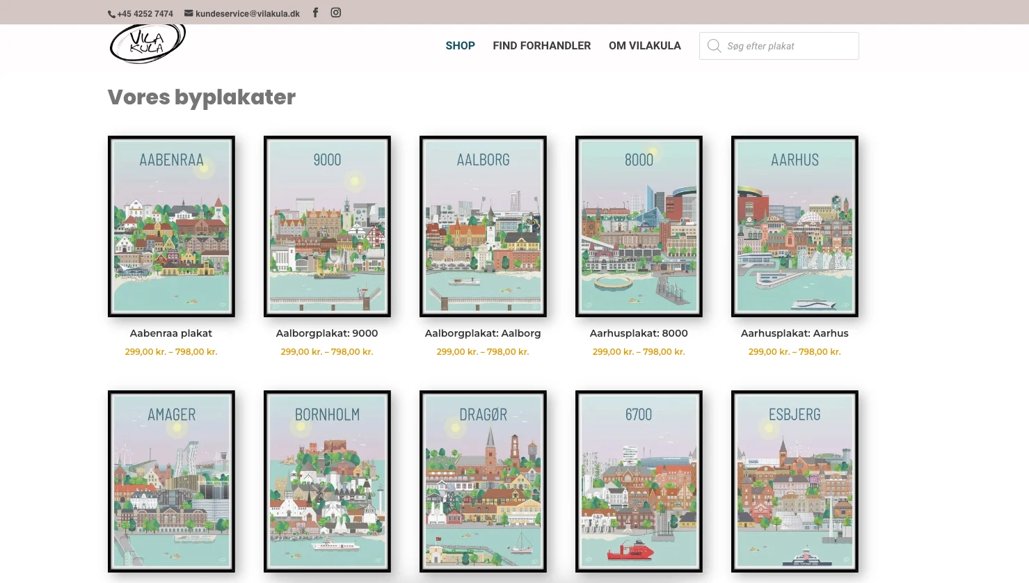
Task: Select the Bornholm poster image
Action: [327, 481]
